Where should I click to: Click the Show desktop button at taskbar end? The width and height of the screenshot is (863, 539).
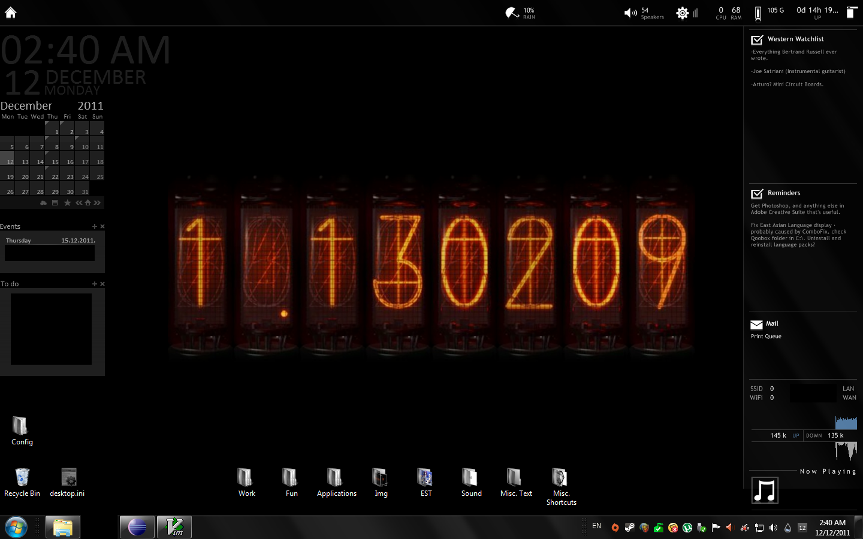point(859,528)
